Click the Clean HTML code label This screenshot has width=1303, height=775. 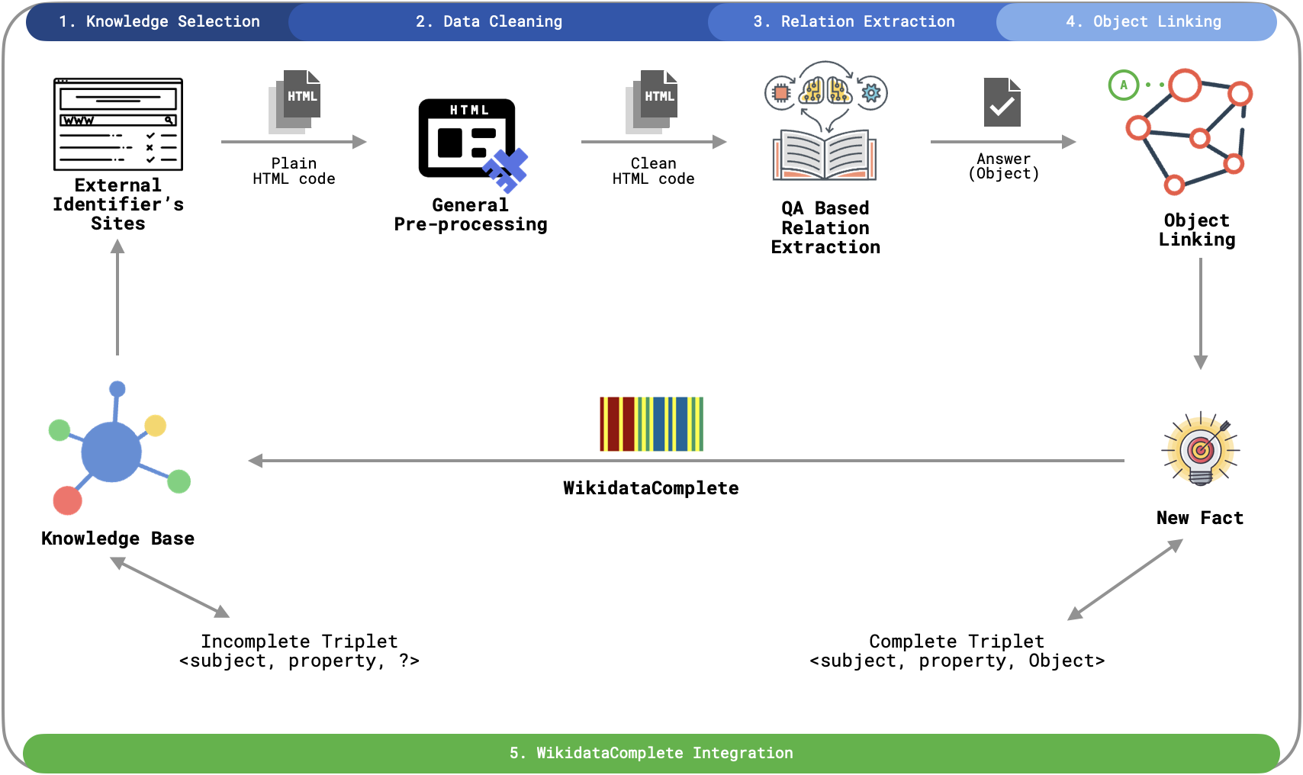[654, 171]
